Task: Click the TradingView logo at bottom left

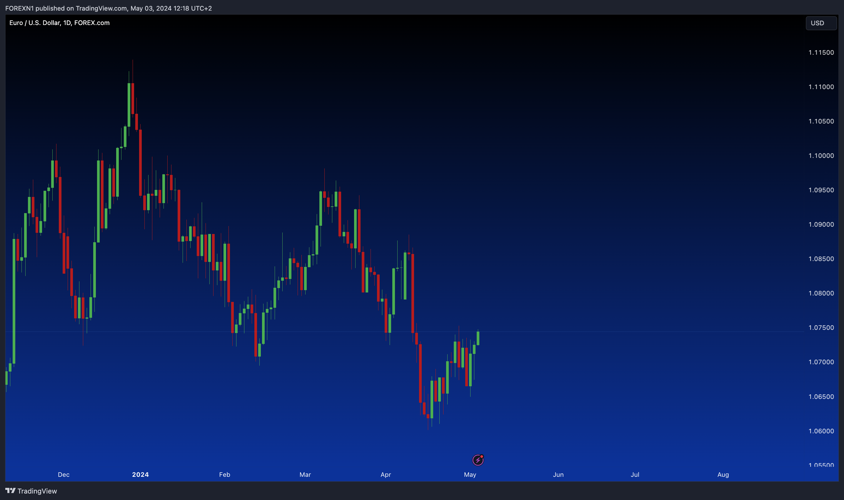Action: [x=31, y=491]
